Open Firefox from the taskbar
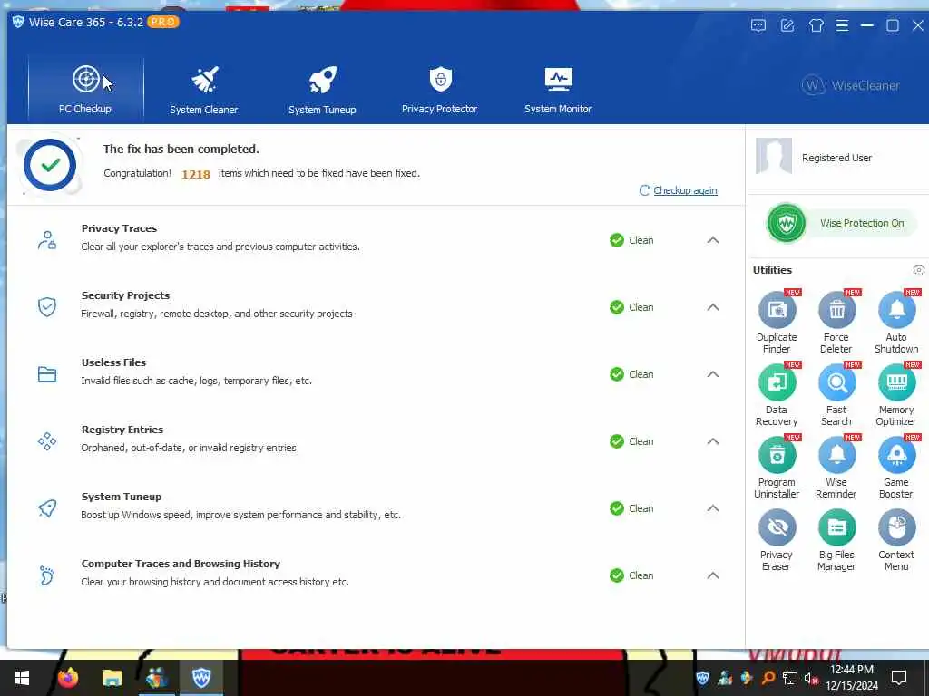Image resolution: width=929 pixels, height=696 pixels. [67, 678]
